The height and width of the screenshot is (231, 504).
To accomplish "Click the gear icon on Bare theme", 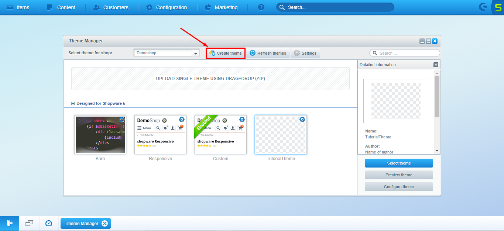I will [x=122, y=120].
